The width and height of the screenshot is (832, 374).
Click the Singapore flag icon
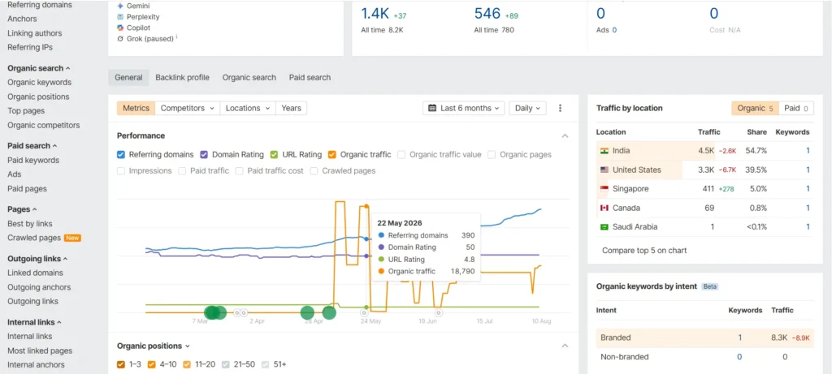click(x=604, y=189)
